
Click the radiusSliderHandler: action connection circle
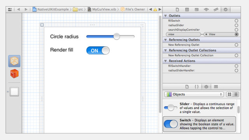pos(236,70)
